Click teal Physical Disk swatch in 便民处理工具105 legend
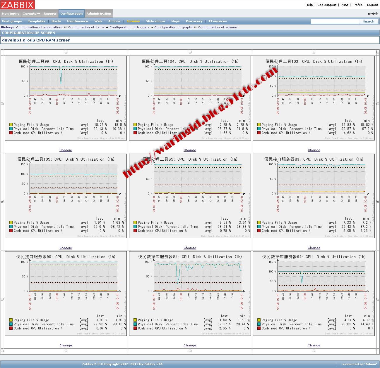380x368 pixels. [x=11, y=227]
